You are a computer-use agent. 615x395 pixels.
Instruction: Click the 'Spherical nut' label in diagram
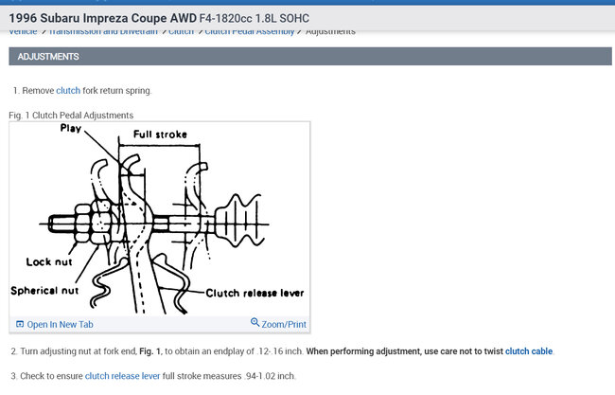(44, 291)
